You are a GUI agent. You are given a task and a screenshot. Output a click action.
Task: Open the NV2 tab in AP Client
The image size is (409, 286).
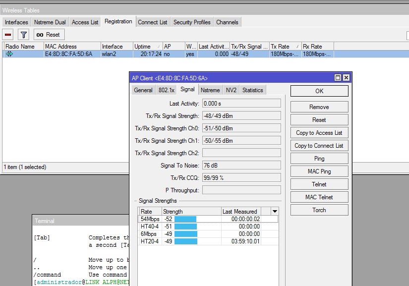click(x=231, y=90)
